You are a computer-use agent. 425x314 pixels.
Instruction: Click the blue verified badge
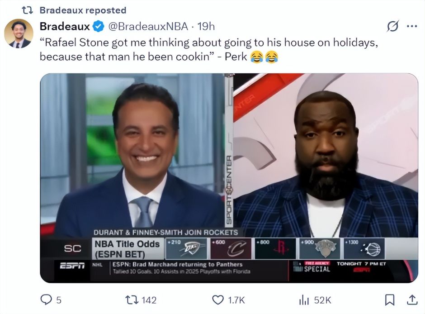(98, 26)
